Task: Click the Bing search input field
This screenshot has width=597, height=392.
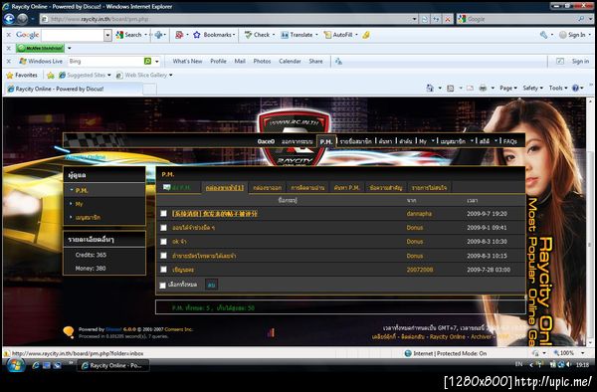Action: point(105,62)
